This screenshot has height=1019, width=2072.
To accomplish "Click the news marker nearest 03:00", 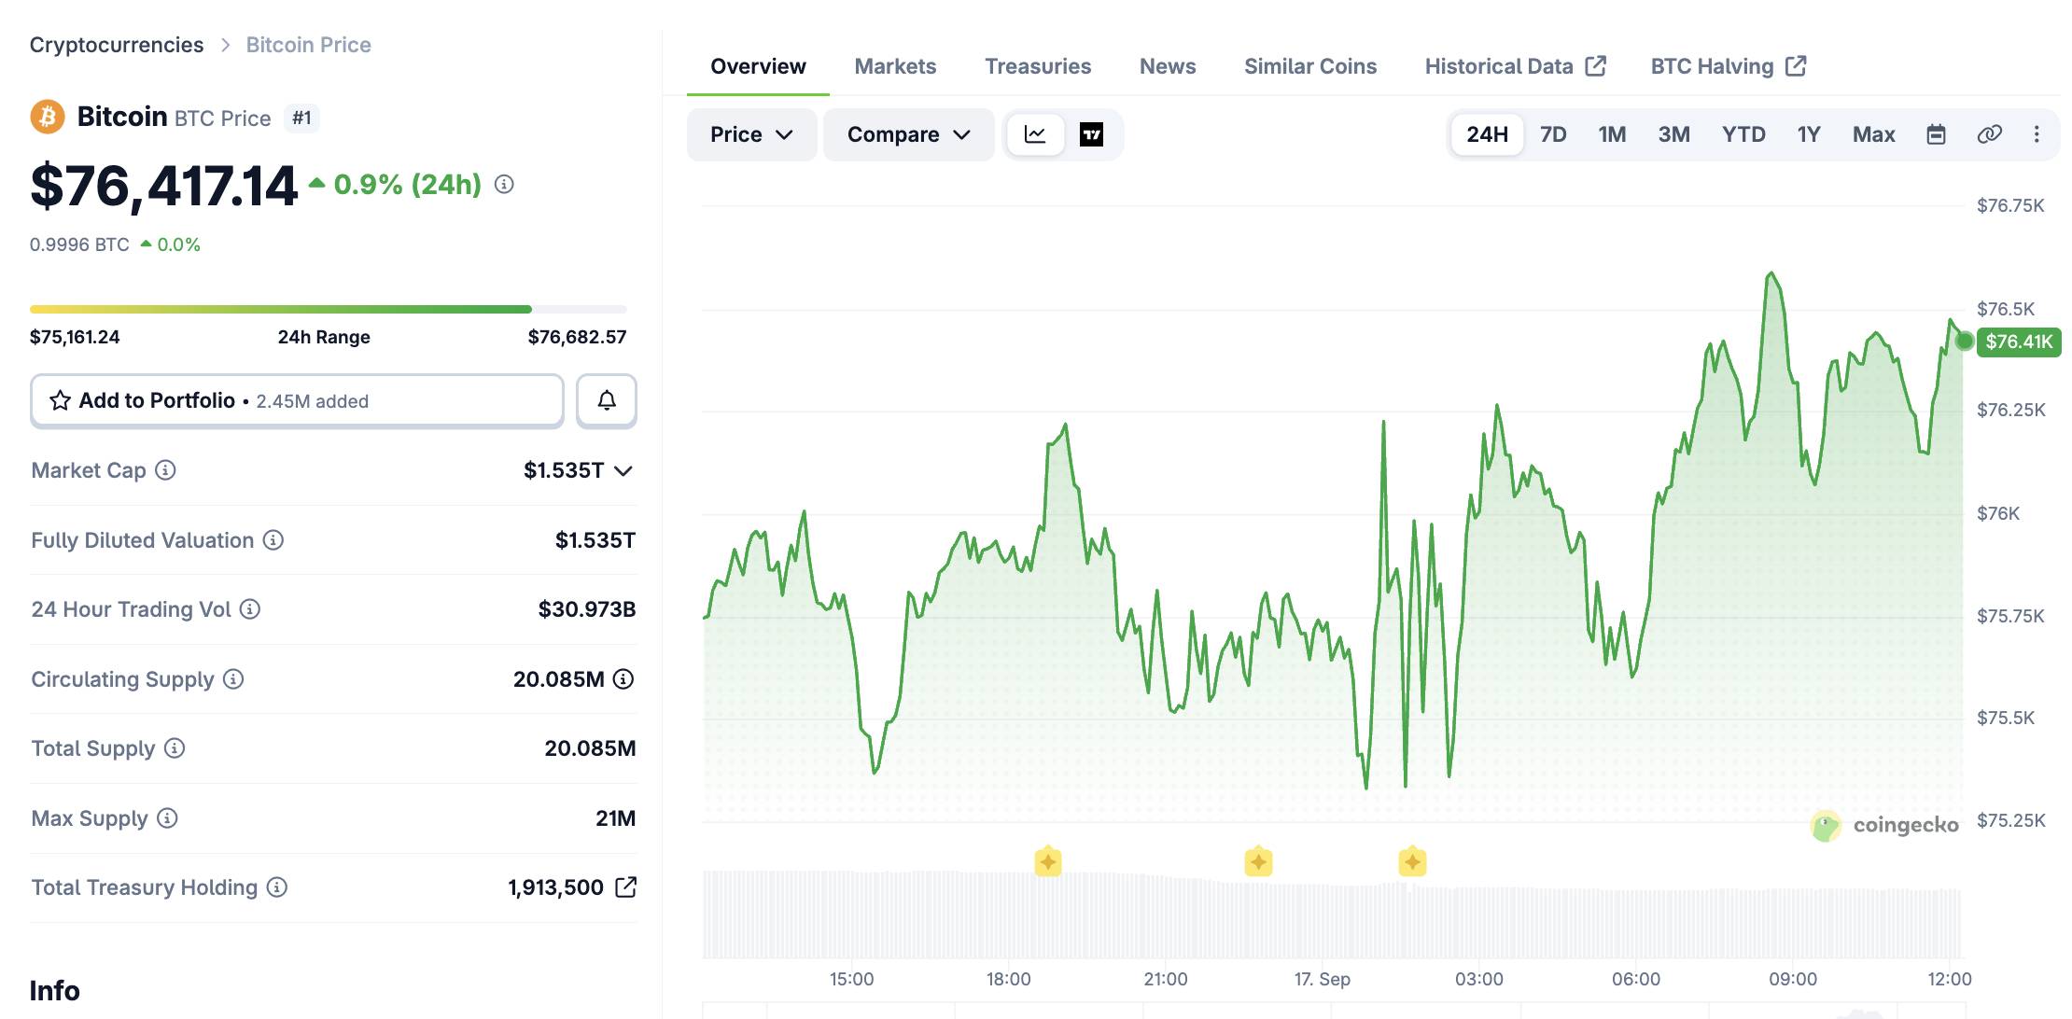I will click(x=1412, y=862).
